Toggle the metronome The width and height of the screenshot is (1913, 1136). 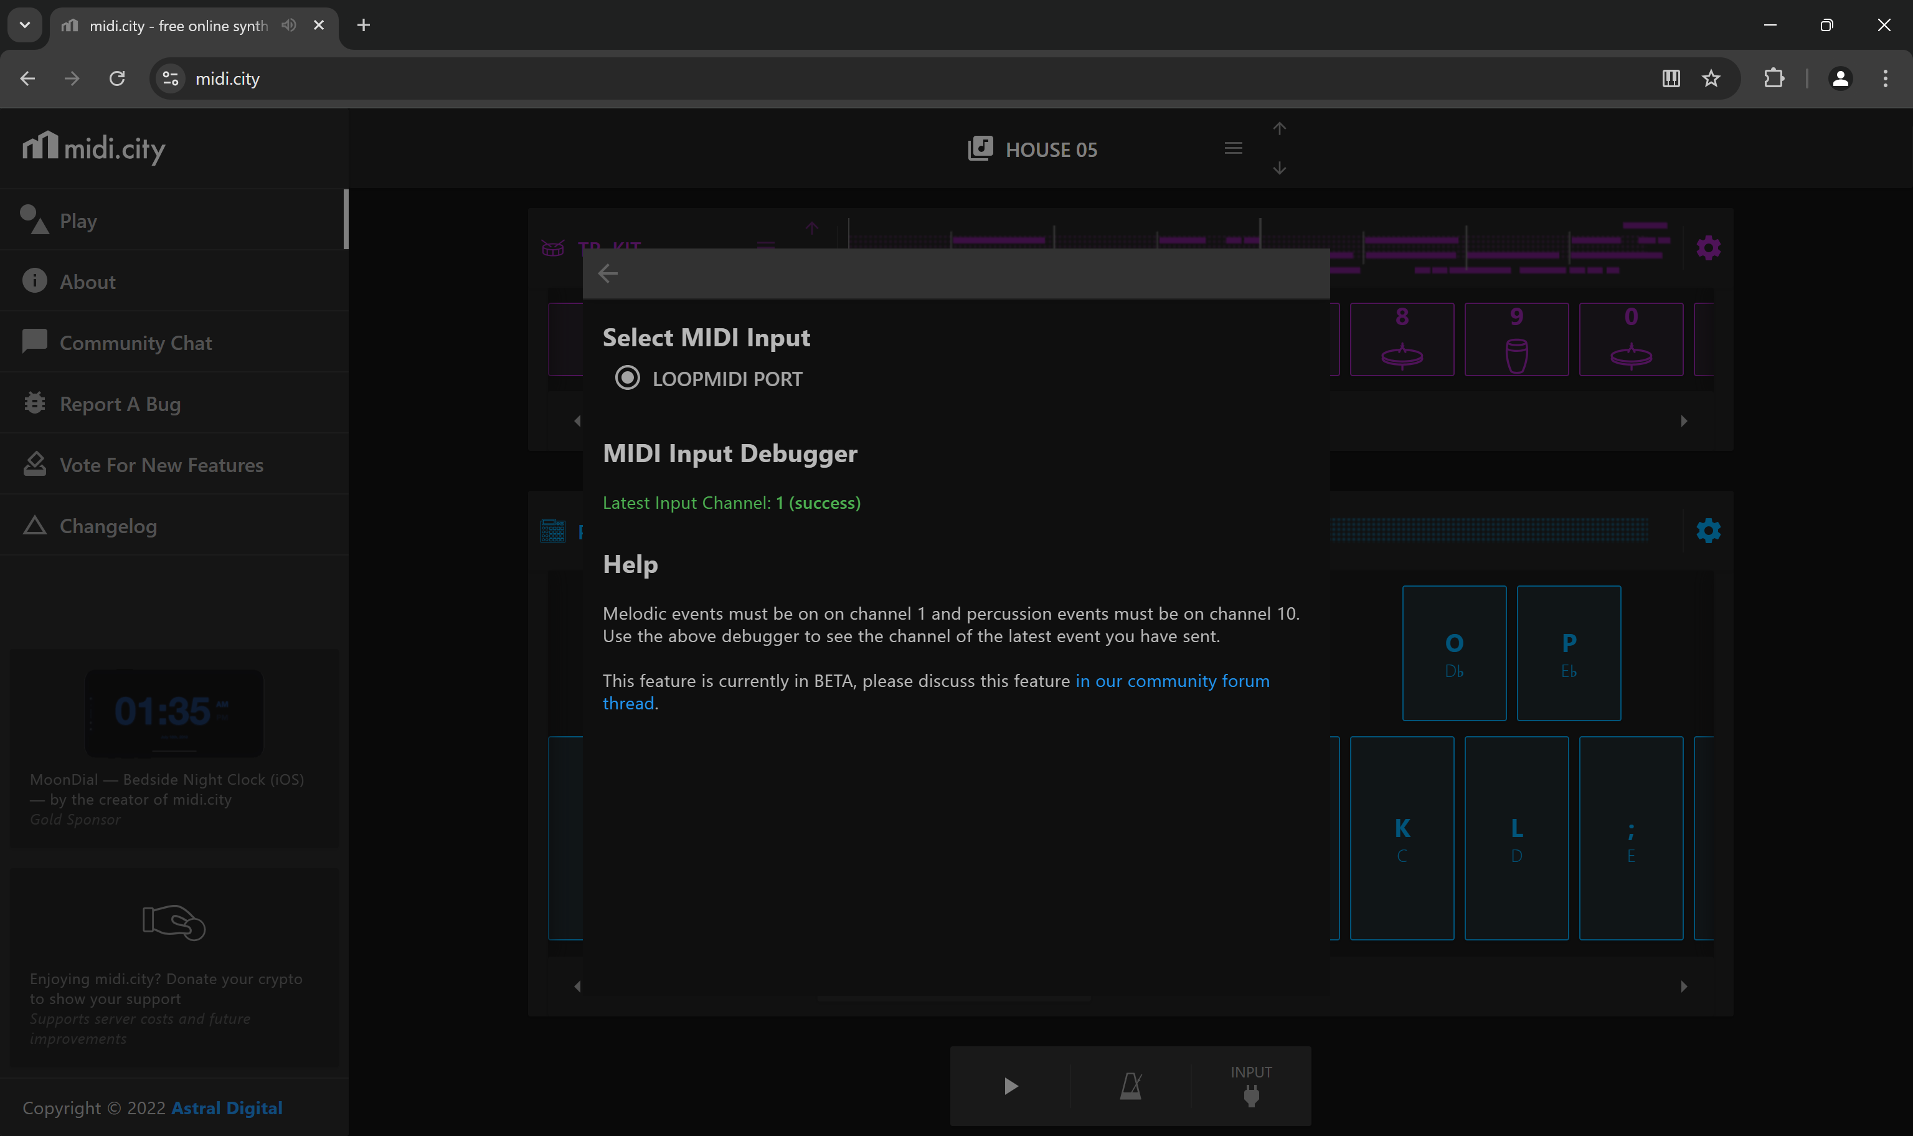(x=1131, y=1086)
